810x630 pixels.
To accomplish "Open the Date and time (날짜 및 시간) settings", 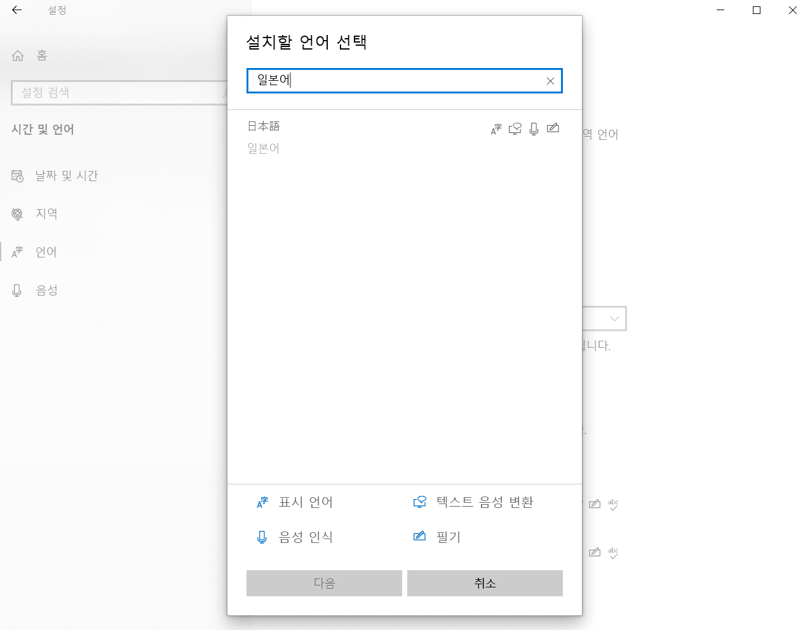I will (x=66, y=176).
